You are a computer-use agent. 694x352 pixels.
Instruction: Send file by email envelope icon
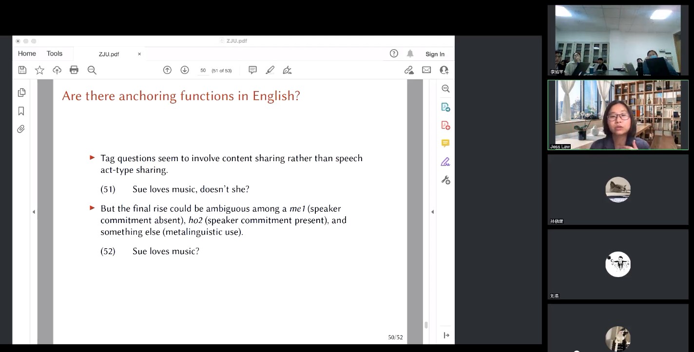pyautogui.click(x=426, y=70)
